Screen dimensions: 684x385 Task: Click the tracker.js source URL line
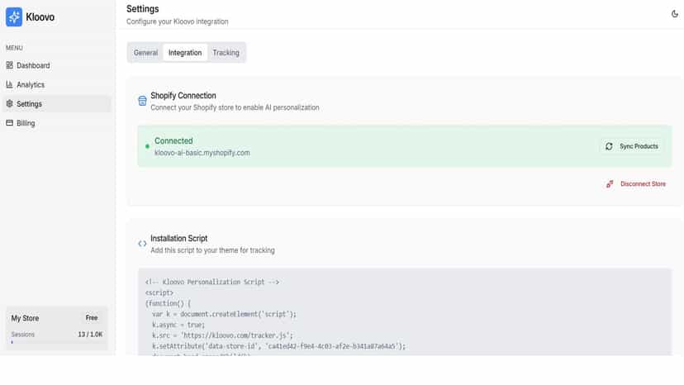pos(222,335)
